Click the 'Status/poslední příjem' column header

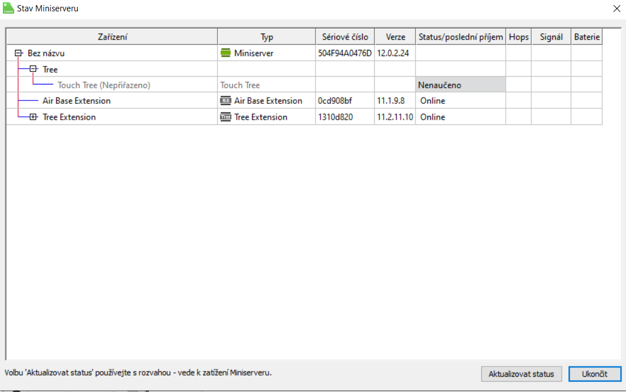click(460, 37)
